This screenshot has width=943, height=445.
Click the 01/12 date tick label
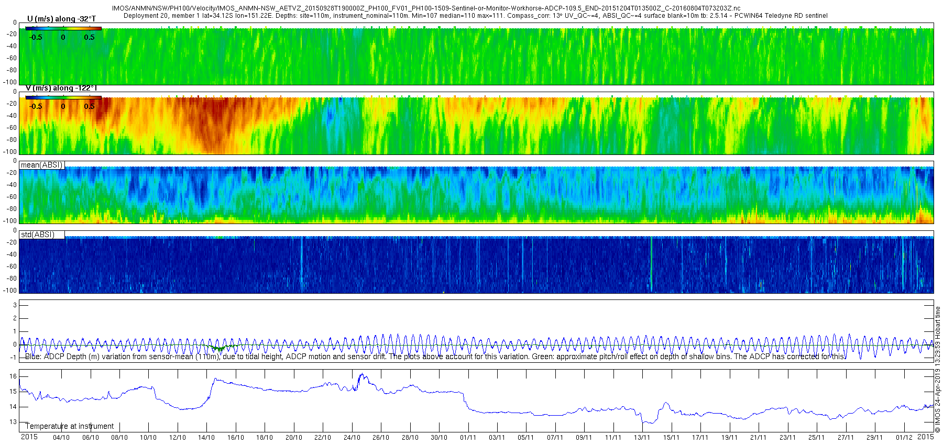point(904,438)
